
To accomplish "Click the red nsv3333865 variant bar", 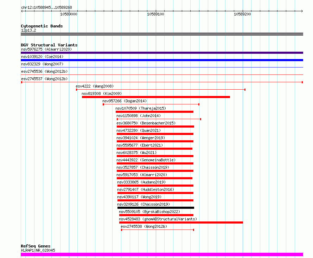I will (155, 186).
